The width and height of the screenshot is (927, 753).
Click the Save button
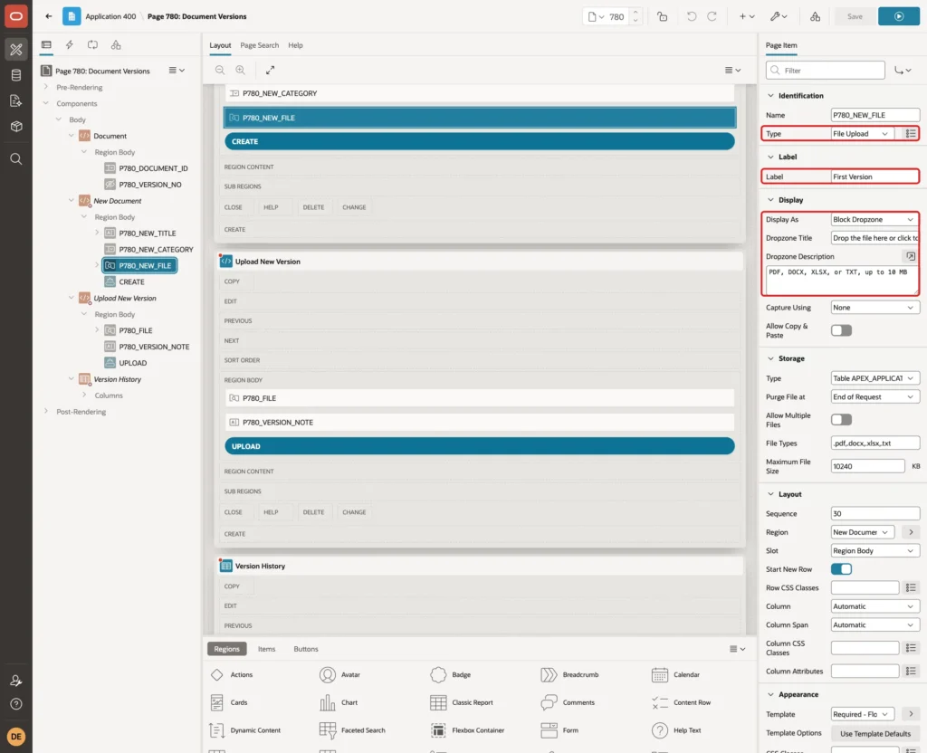[x=855, y=16]
